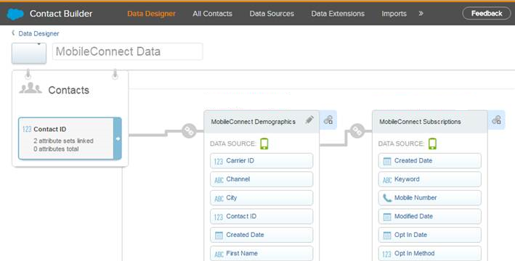Open the Data Sources tab
This screenshot has height=261, width=515.
[x=272, y=14]
